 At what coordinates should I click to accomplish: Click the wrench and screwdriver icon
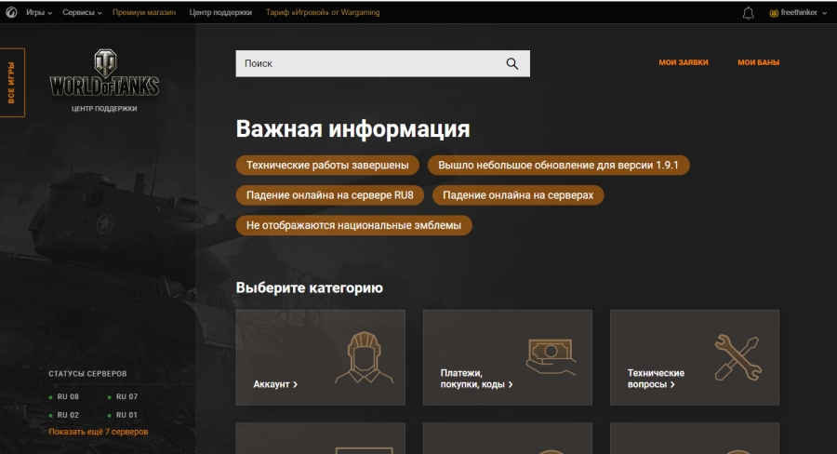737,357
